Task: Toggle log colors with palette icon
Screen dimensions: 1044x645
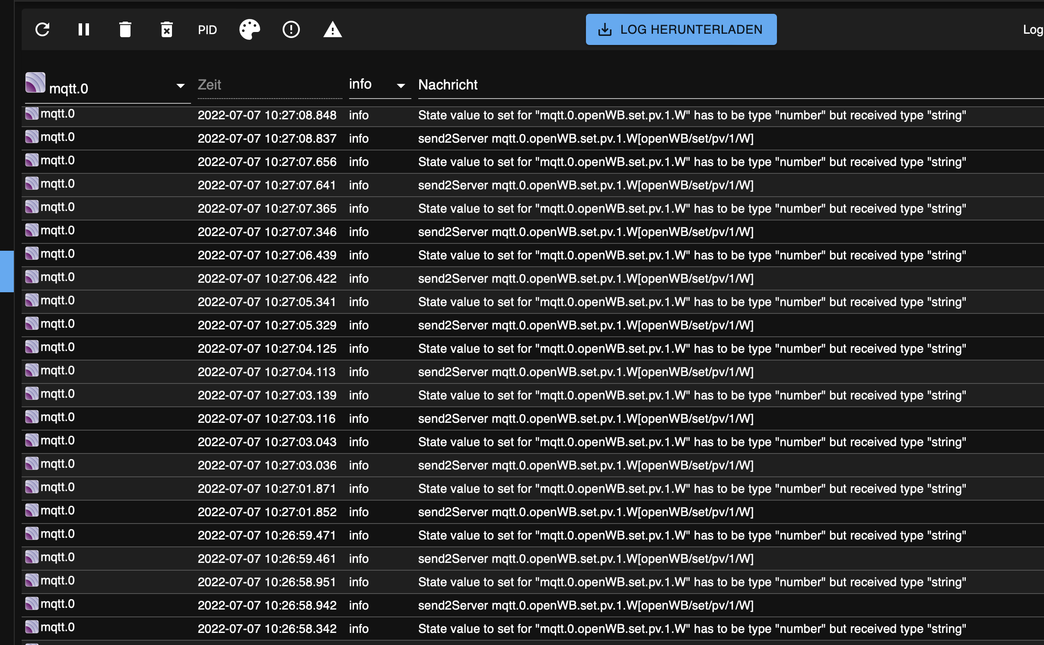Action: coord(250,30)
